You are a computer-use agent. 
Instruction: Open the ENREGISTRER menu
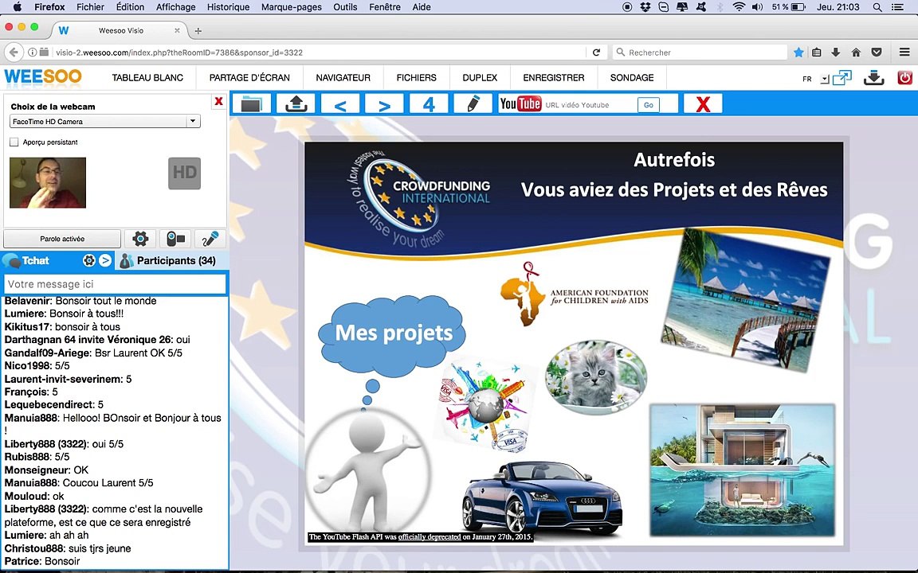tap(553, 78)
